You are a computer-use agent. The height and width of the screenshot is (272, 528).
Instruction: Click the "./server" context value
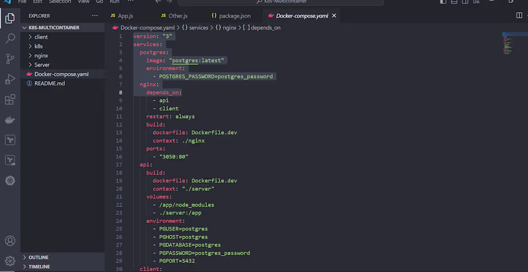click(x=198, y=189)
